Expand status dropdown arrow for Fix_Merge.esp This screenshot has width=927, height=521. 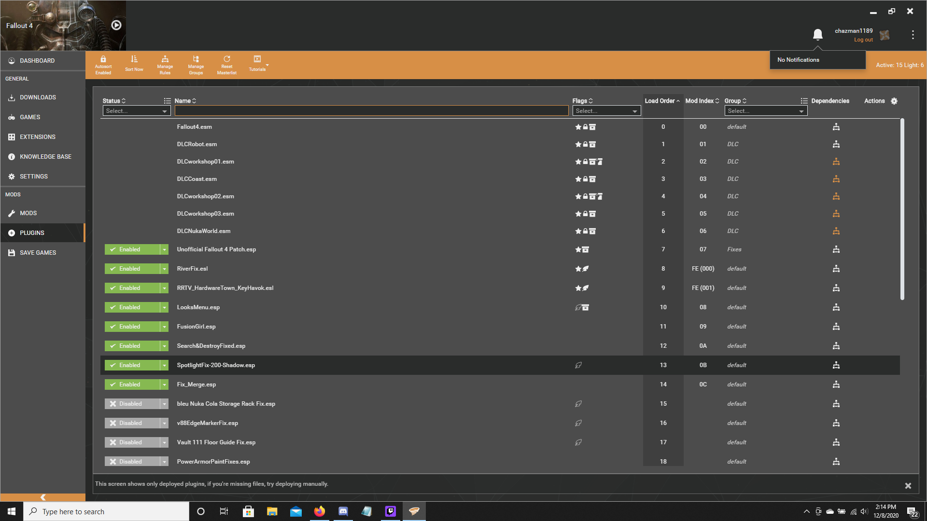[x=164, y=384]
